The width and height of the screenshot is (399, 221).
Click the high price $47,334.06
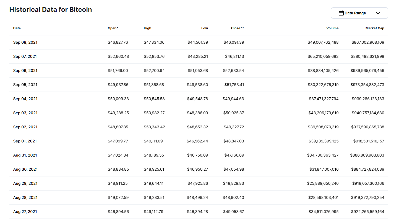(x=154, y=42)
